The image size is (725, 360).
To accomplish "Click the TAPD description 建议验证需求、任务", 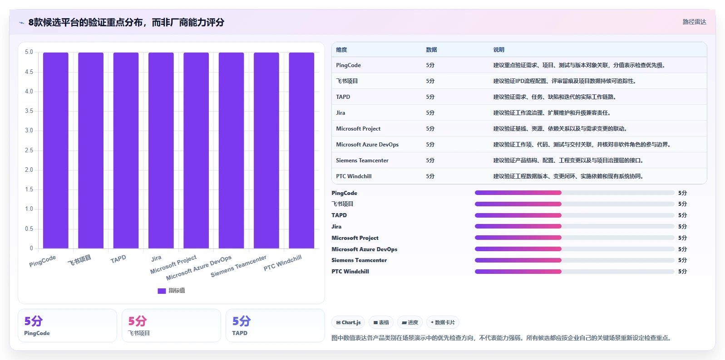I will 554,97.
